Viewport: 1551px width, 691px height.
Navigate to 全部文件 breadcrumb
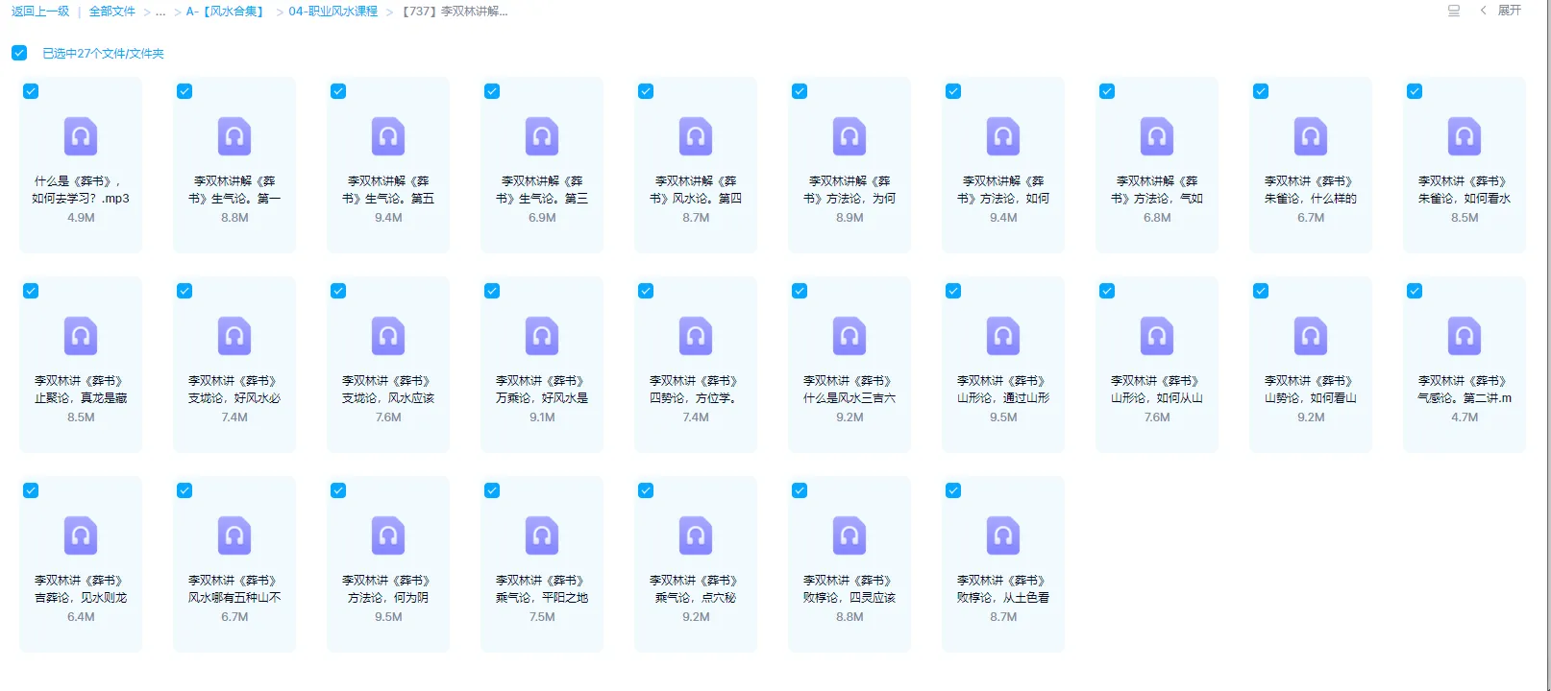[x=112, y=12]
